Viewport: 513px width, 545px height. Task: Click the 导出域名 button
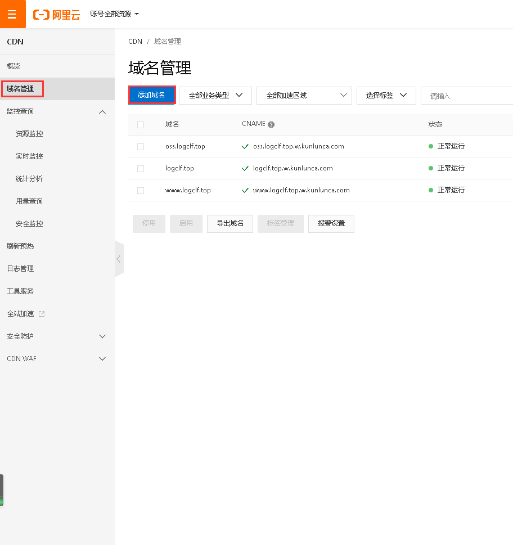(229, 223)
